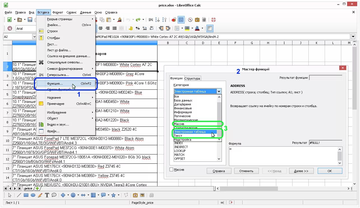Open the Категория dropdown arrow
Screen dimensions: 360x208
(x=219, y=91)
